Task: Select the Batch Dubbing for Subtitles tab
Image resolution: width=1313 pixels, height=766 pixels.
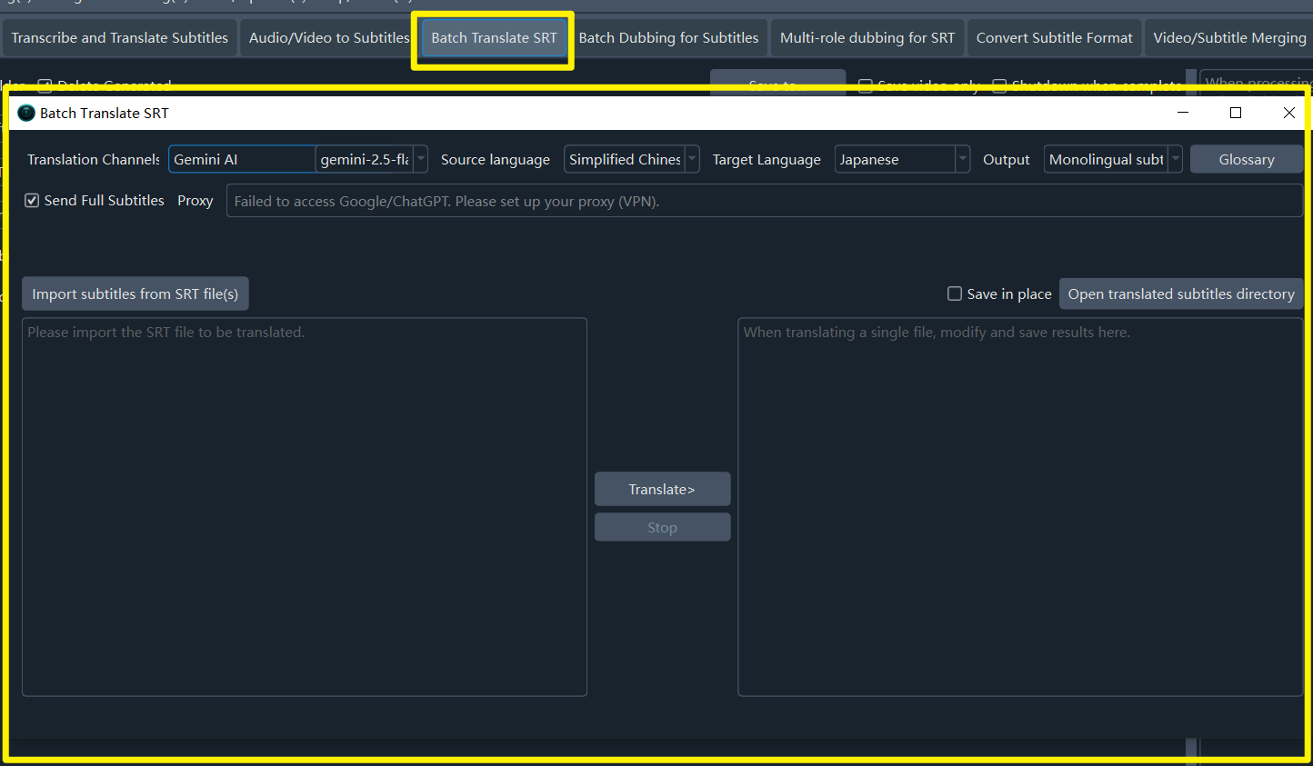Action: [668, 38]
